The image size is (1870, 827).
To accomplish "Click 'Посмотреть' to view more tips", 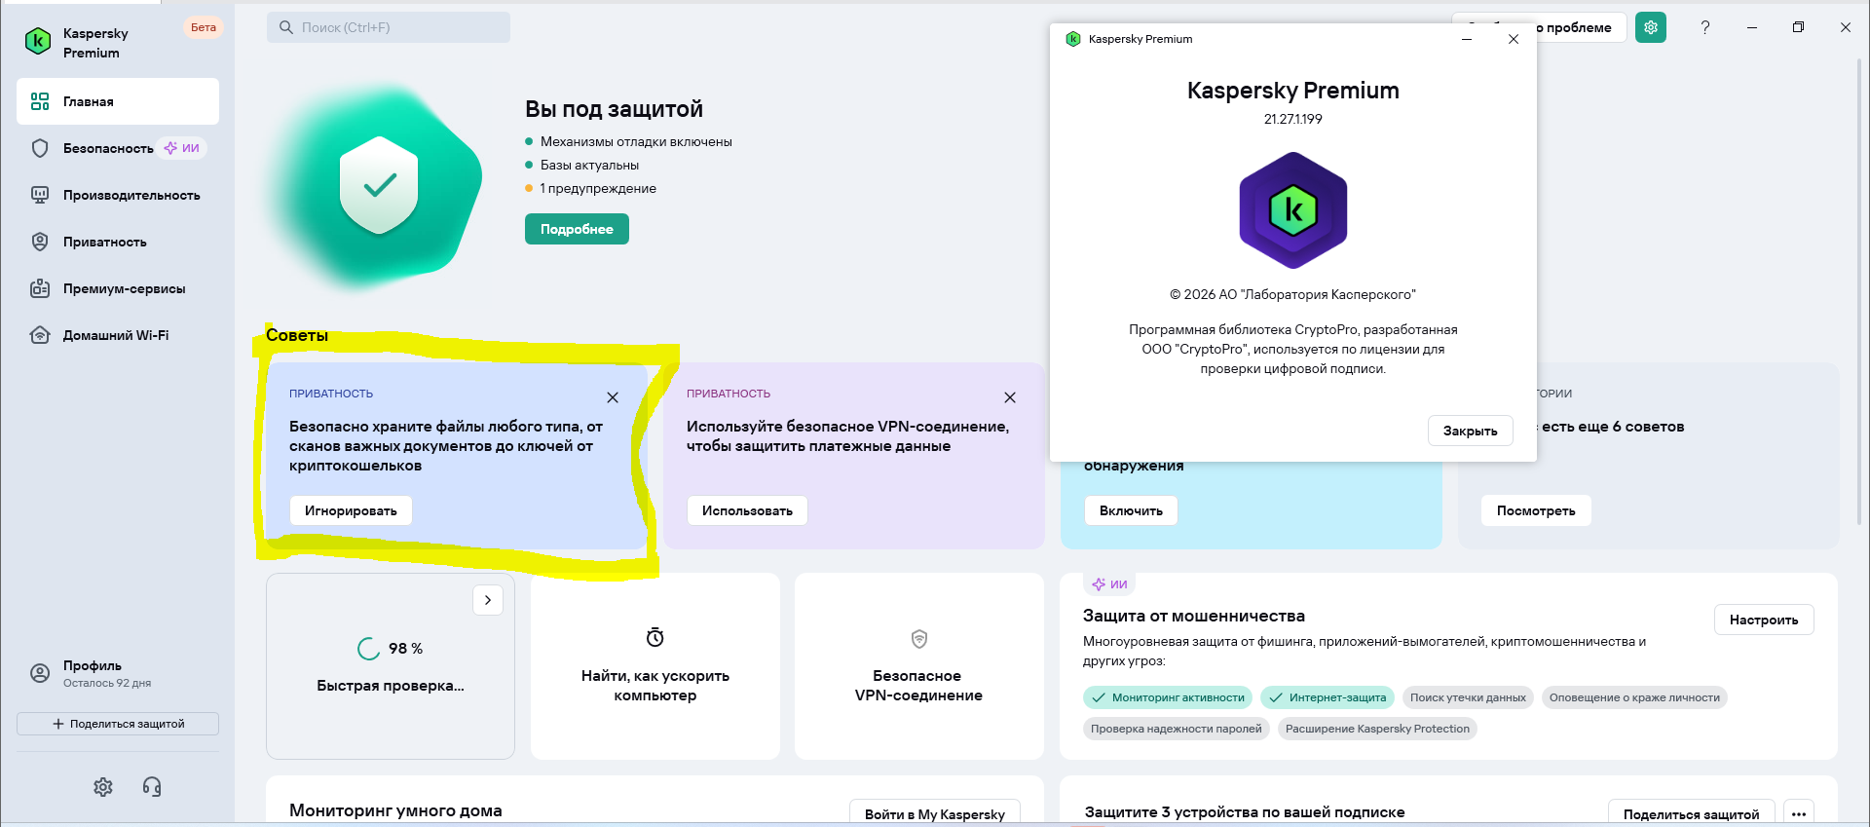I will point(1536,510).
